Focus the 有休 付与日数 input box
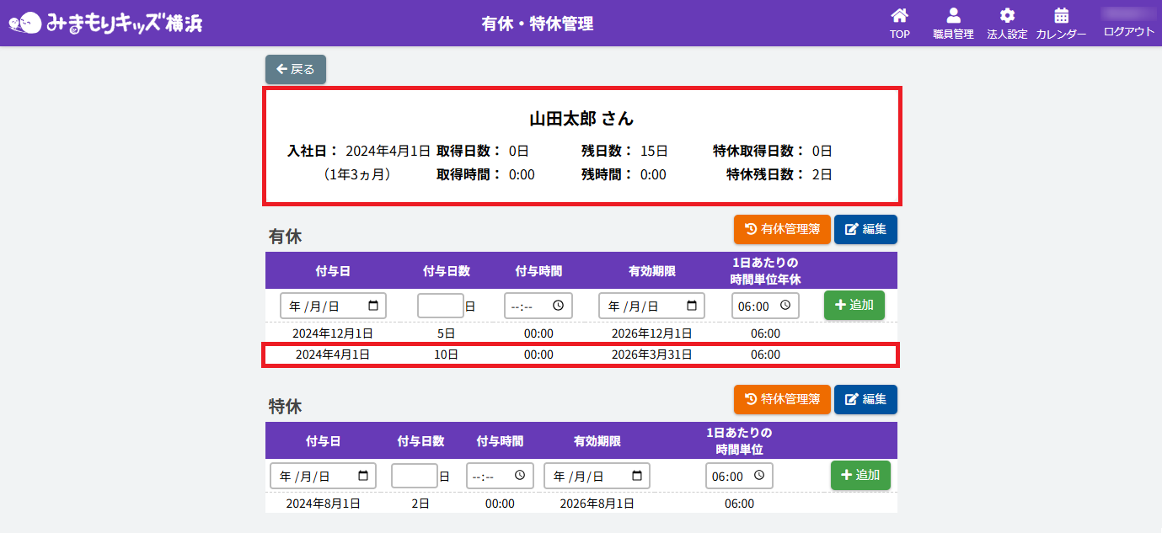This screenshot has width=1162, height=533. tap(441, 306)
